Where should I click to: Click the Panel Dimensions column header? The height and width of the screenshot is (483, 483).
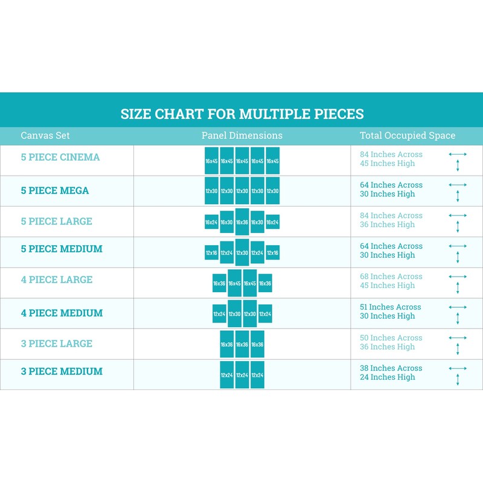pyautogui.click(x=242, y=135)
